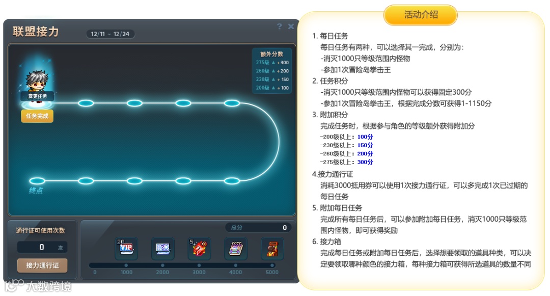Select the blue coupon reward at 2000

(x=163, y=248)
